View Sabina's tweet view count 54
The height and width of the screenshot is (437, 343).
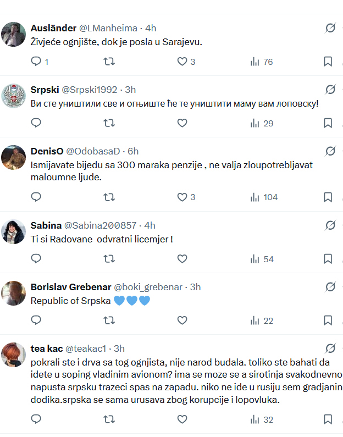click(x=262, y=258)
